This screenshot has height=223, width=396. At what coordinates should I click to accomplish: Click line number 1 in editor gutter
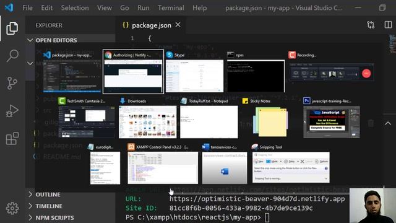tap(132, 38)
